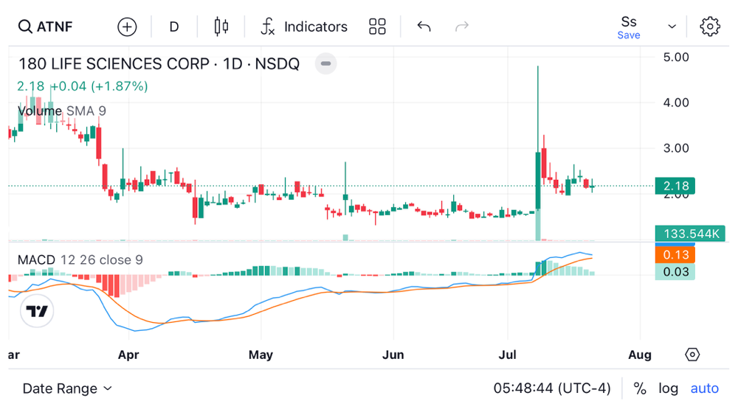
Task: Toggle percent scale mode
Action: [x=640, y=388]
